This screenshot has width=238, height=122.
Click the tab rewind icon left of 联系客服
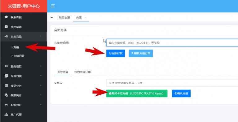click(x=52, y=18)
